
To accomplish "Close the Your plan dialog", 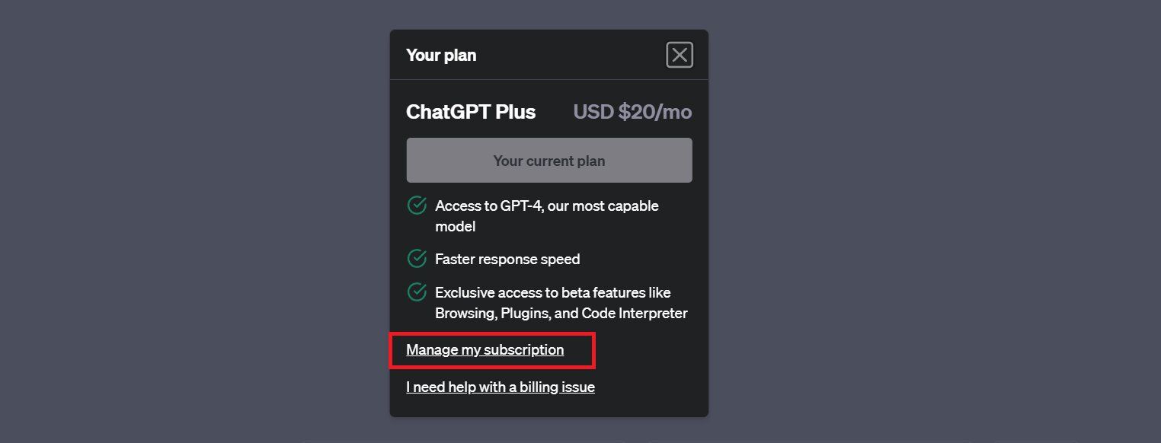I will [679, 55].
